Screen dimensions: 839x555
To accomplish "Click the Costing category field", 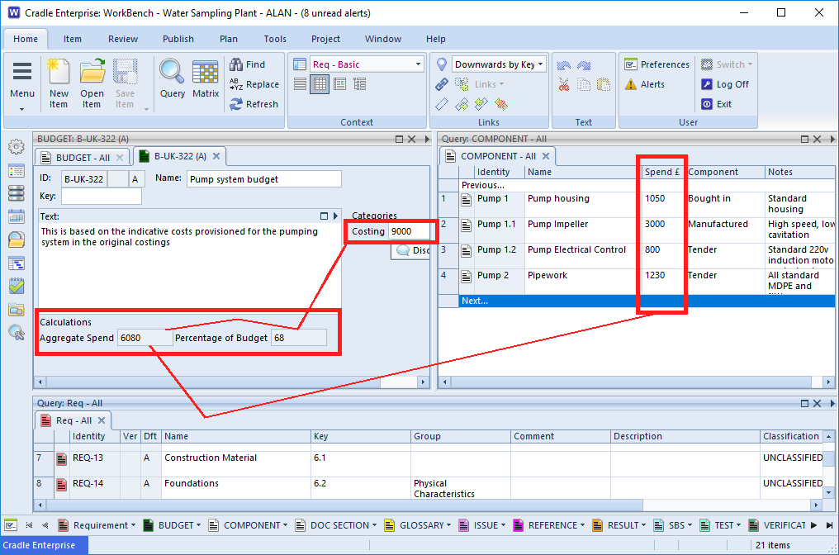I will tap(410, 231).
